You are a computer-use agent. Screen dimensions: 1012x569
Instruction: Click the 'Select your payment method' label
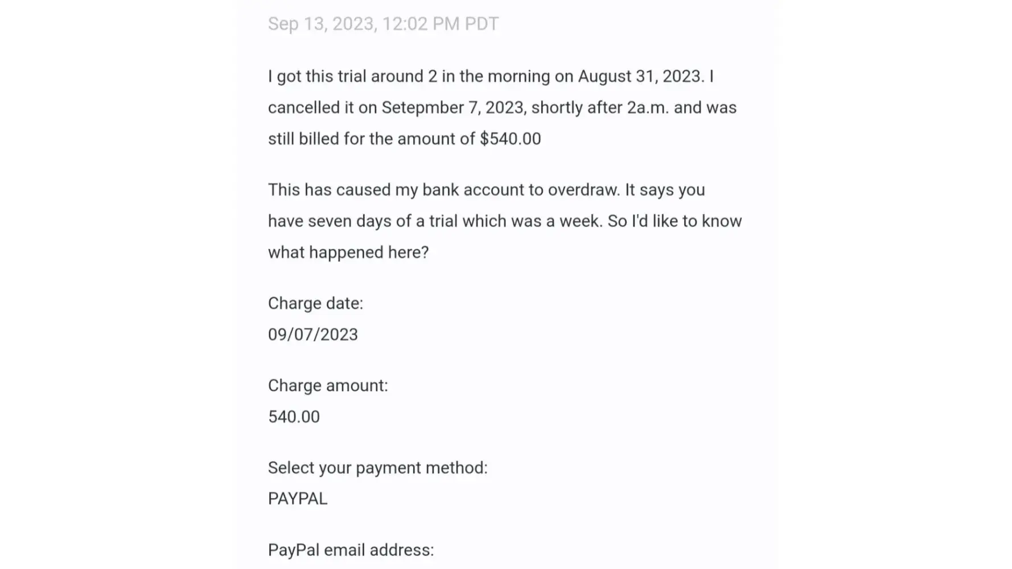click(x=377, y=468)
